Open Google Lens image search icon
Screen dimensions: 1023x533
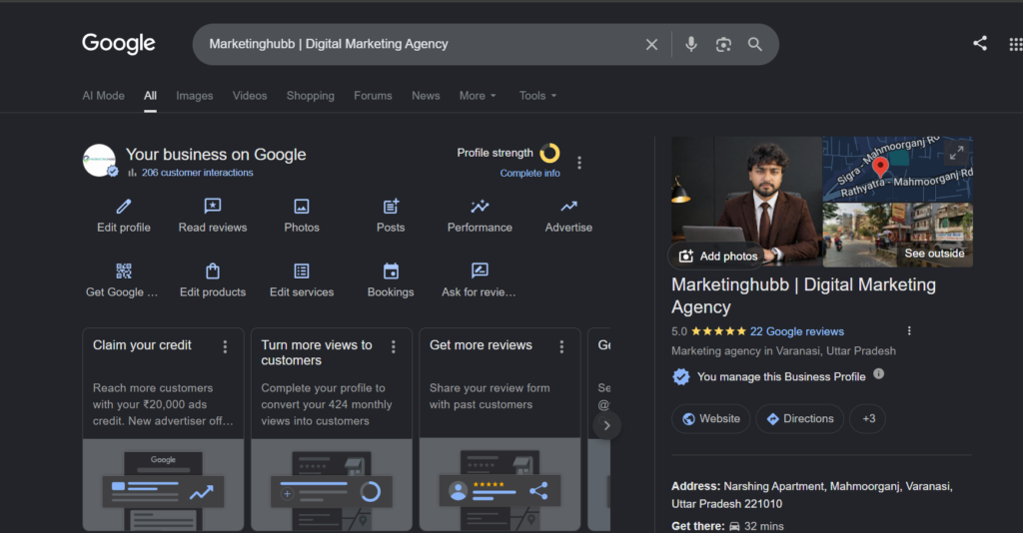pos(723,44)
